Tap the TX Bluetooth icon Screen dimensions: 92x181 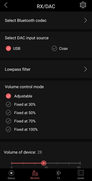58,173
